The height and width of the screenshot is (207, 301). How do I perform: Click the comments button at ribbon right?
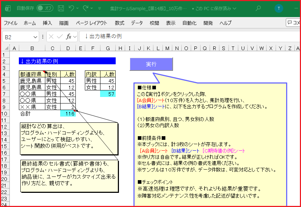coord(293,23)
